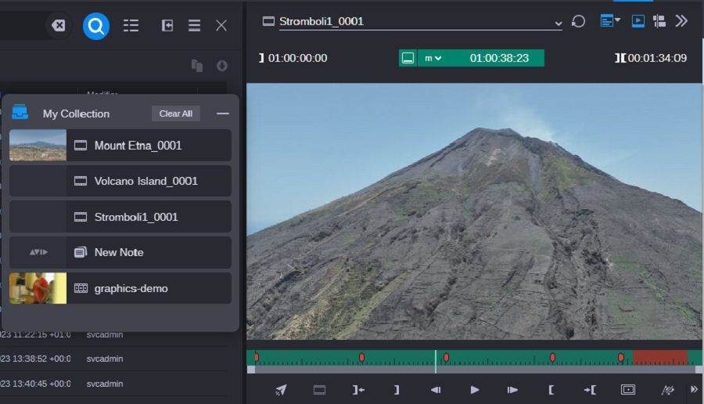
Task: Select Mount Etna_0001 in My Collection
Action: coord(138,145)
